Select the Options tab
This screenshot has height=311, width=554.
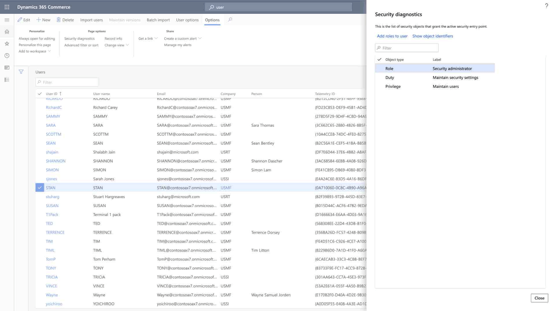[x=212, y=20]
